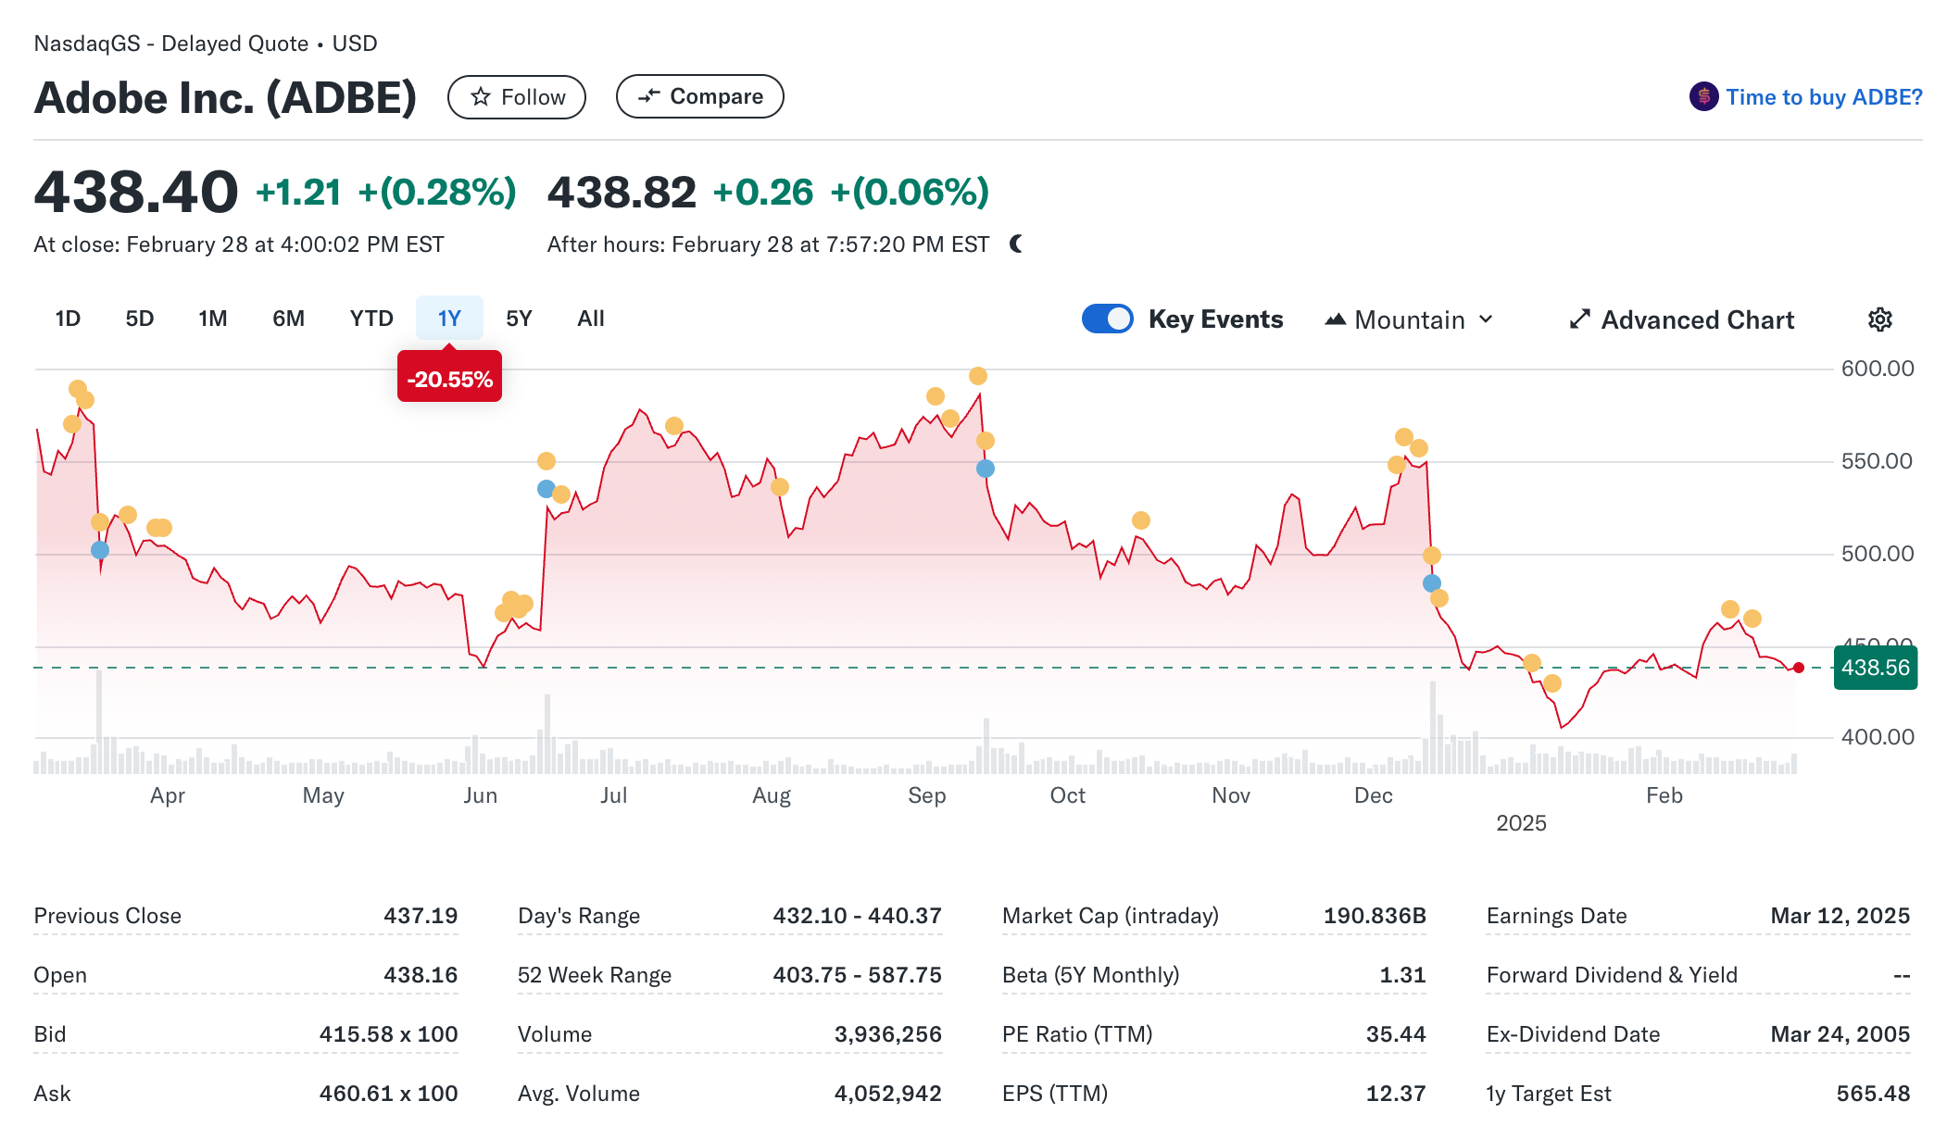Image resolution: width=1947 pixels, height=1126 pixels.
Task: Switch to the 6M range tab
Action: (288, 319)
